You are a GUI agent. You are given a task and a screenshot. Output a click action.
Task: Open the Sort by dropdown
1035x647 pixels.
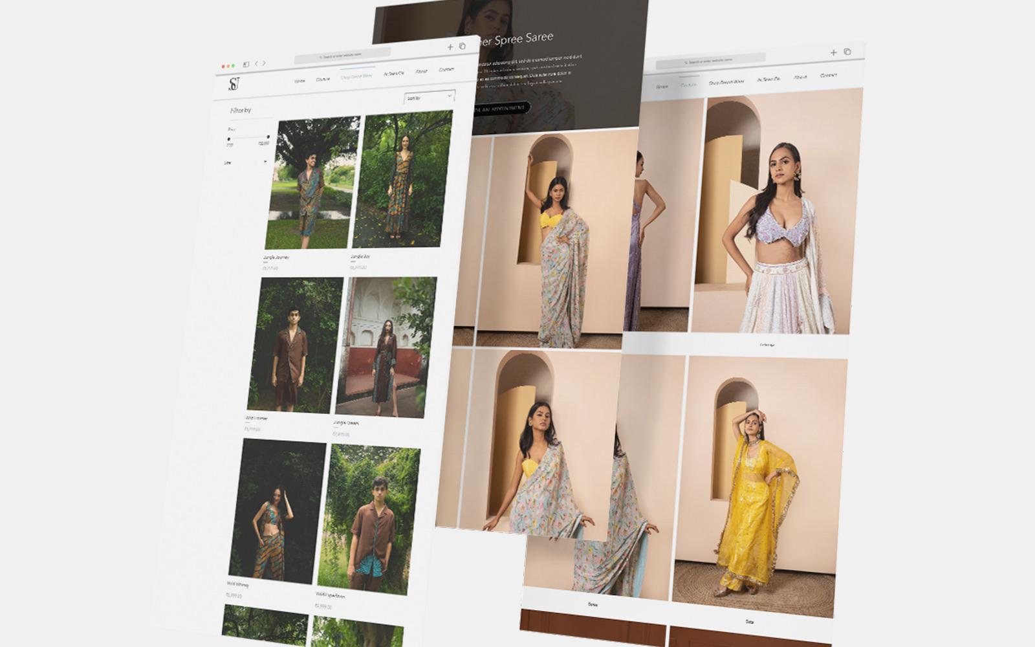point(430,98)
